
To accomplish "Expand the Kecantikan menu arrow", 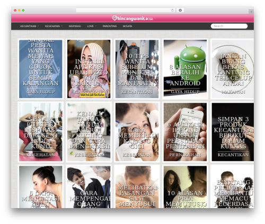I will point(38,26).
